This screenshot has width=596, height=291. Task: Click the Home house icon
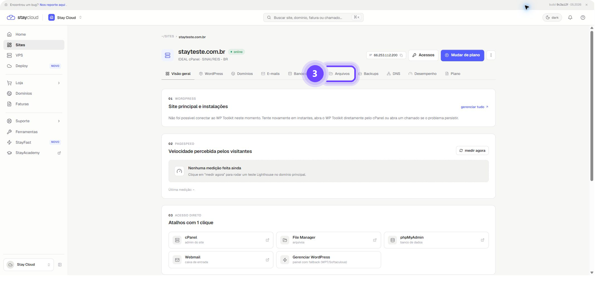click(x=9, y=34)
